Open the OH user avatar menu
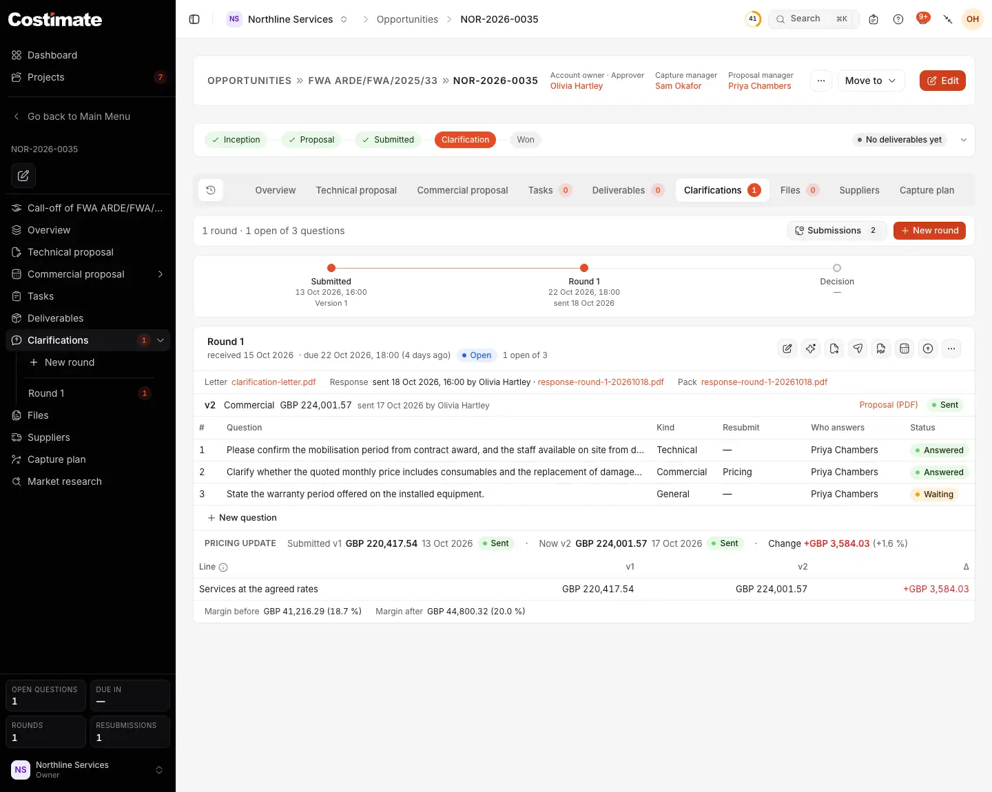992x792 pixels. (x=973, y=19)
